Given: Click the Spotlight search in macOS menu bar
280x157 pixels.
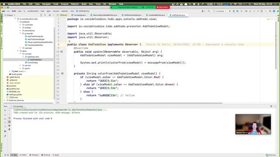Looking at the screenshot, I should tap(250, 4).
